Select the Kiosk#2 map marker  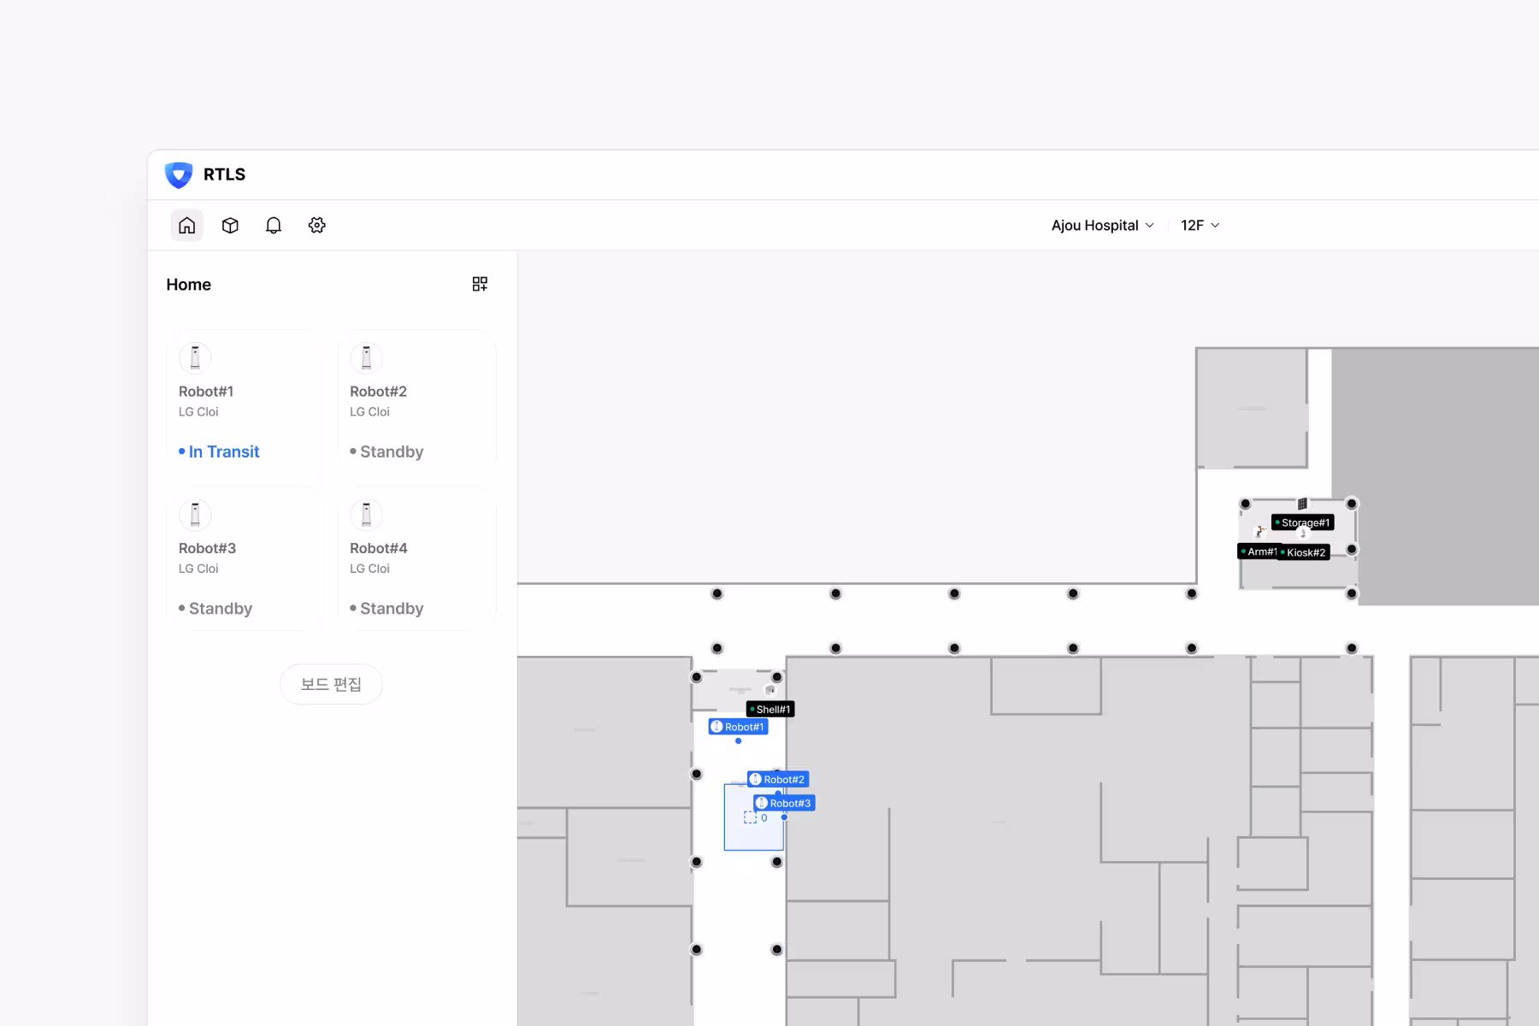(1304, 553)
